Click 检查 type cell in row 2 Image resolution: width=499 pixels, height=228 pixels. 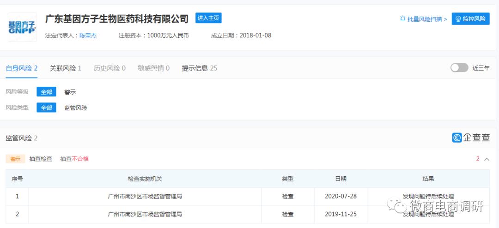pos(288,214)
